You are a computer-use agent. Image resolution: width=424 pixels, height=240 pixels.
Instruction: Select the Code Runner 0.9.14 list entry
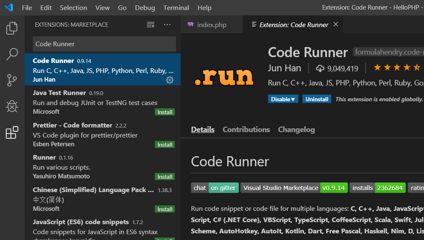[102, 69]
